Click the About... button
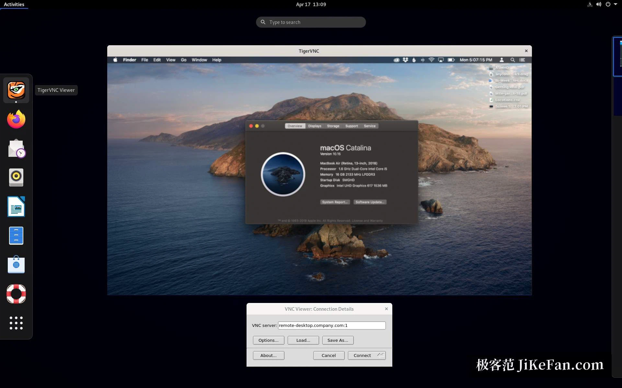The width and height of the screenshot is (622, 388). [x=269, y=355]
